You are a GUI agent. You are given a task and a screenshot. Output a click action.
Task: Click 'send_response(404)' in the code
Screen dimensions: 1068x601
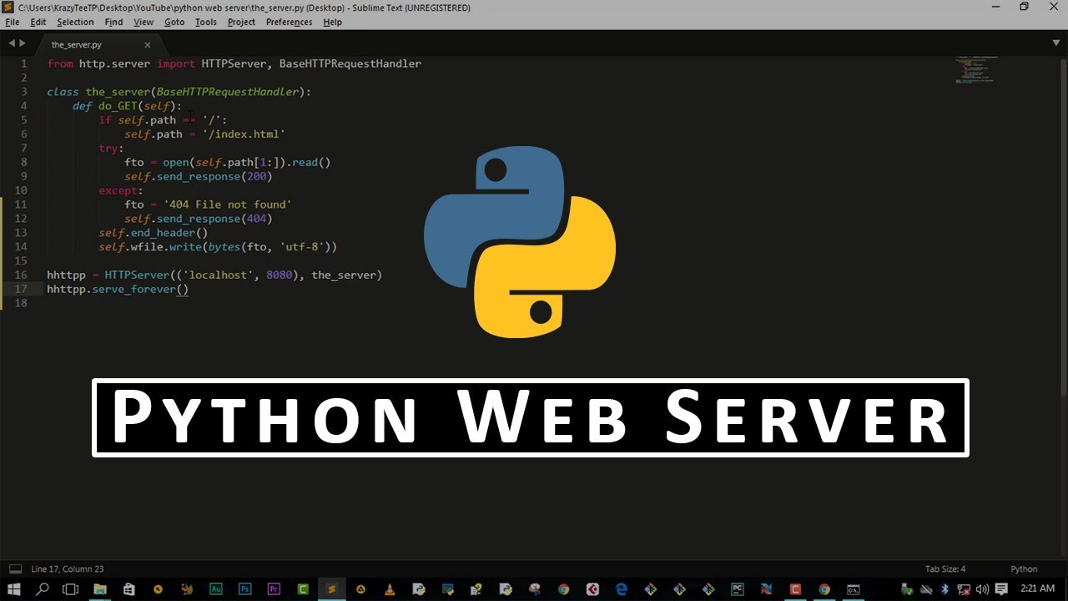click(x=214, y=219)
